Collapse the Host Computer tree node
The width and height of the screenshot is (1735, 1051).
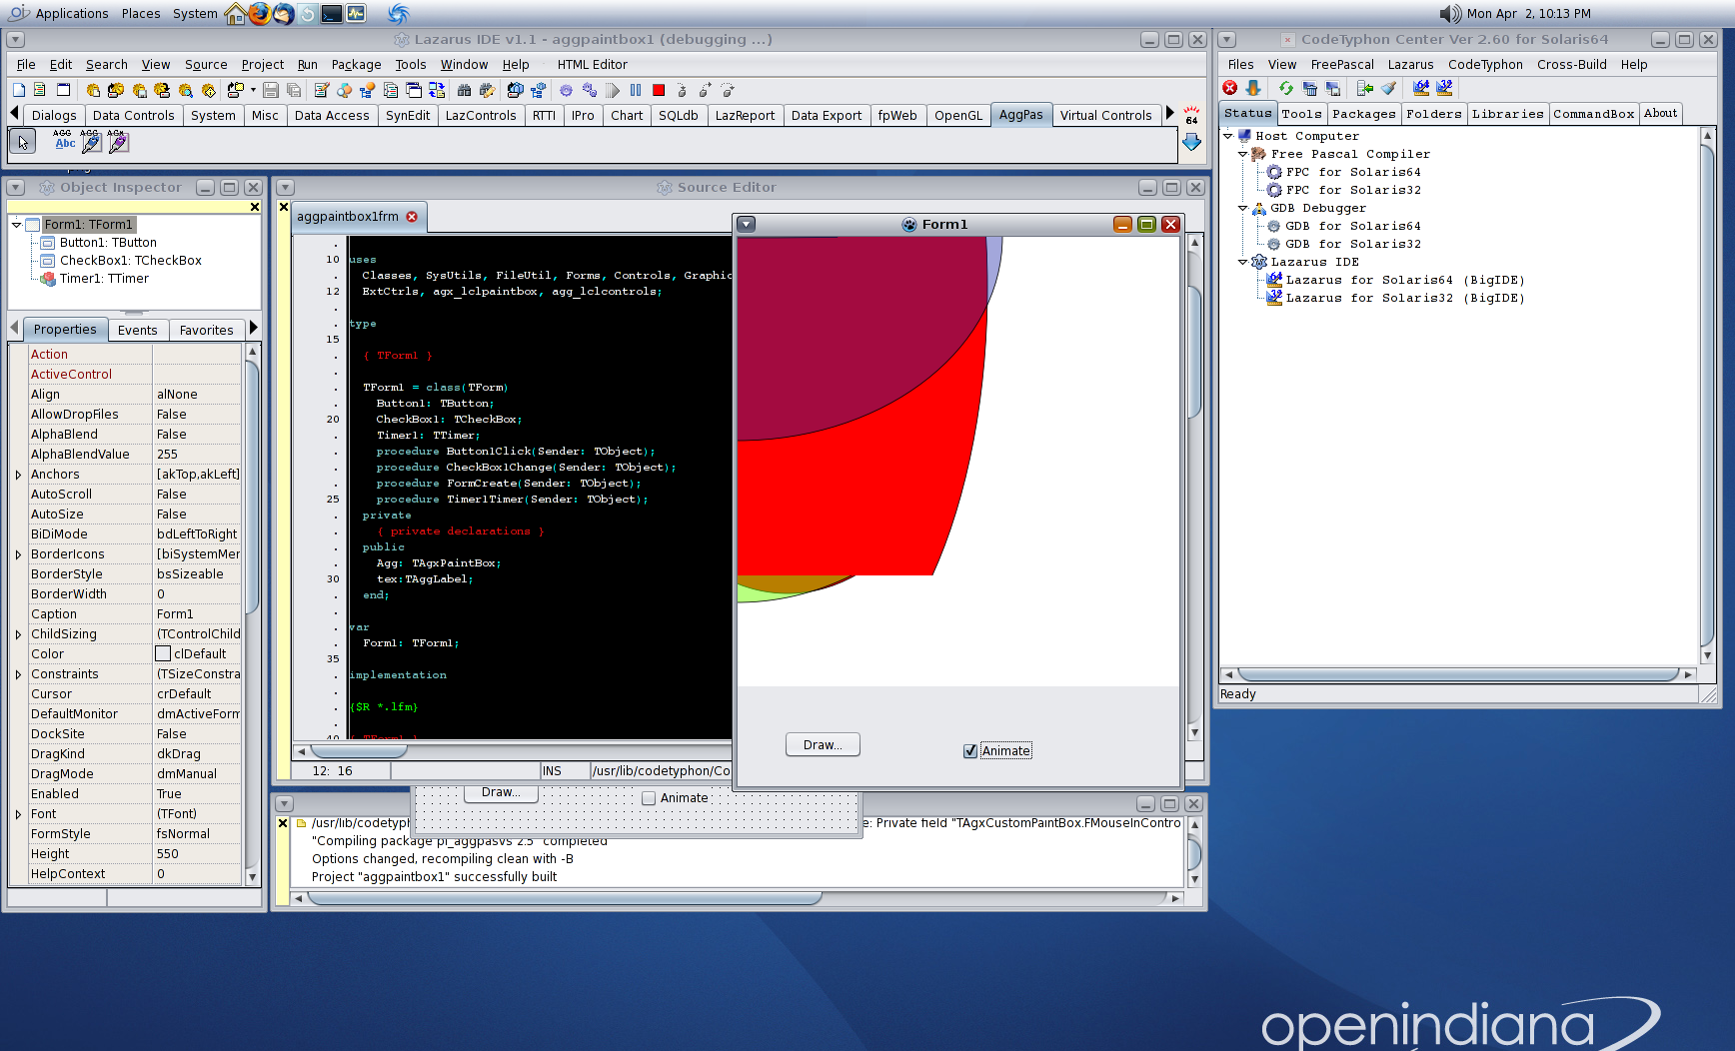tap(1228, 136)
